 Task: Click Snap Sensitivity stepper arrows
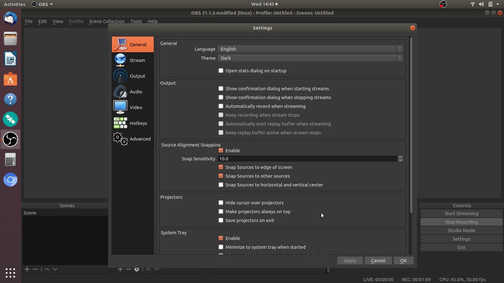pyautogui.click(x=400, y=159)
